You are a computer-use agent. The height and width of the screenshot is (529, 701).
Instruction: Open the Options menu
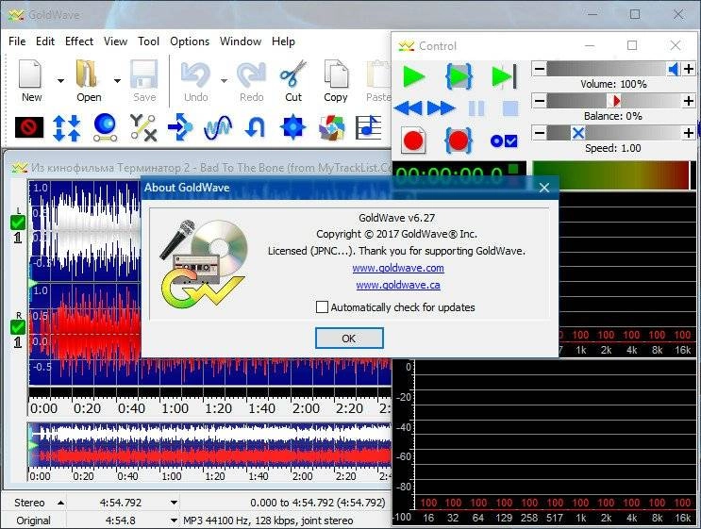point(190,41)
